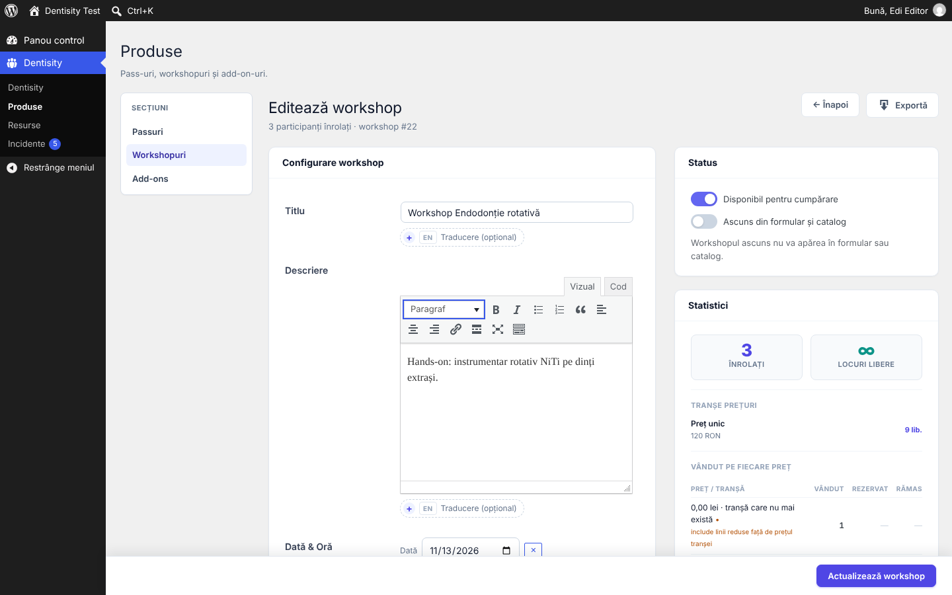Expand the description EN translation field
Screen dimensions: 952x595
[462, 508]
